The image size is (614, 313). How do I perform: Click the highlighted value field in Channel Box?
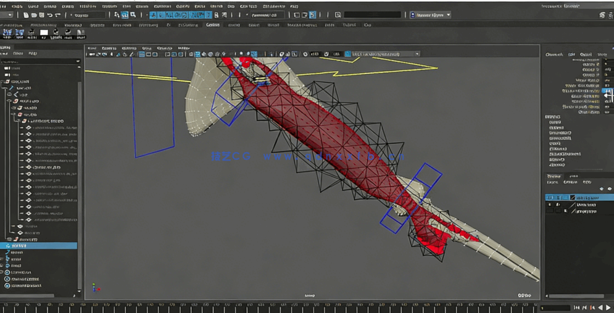point(607,91)
